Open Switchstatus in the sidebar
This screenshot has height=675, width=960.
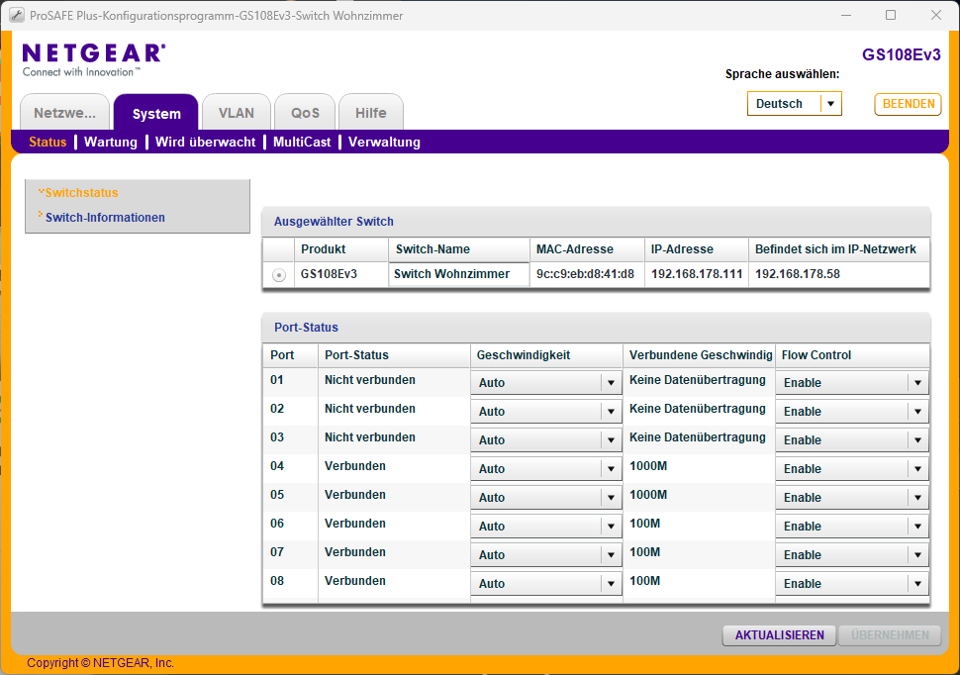81,192
